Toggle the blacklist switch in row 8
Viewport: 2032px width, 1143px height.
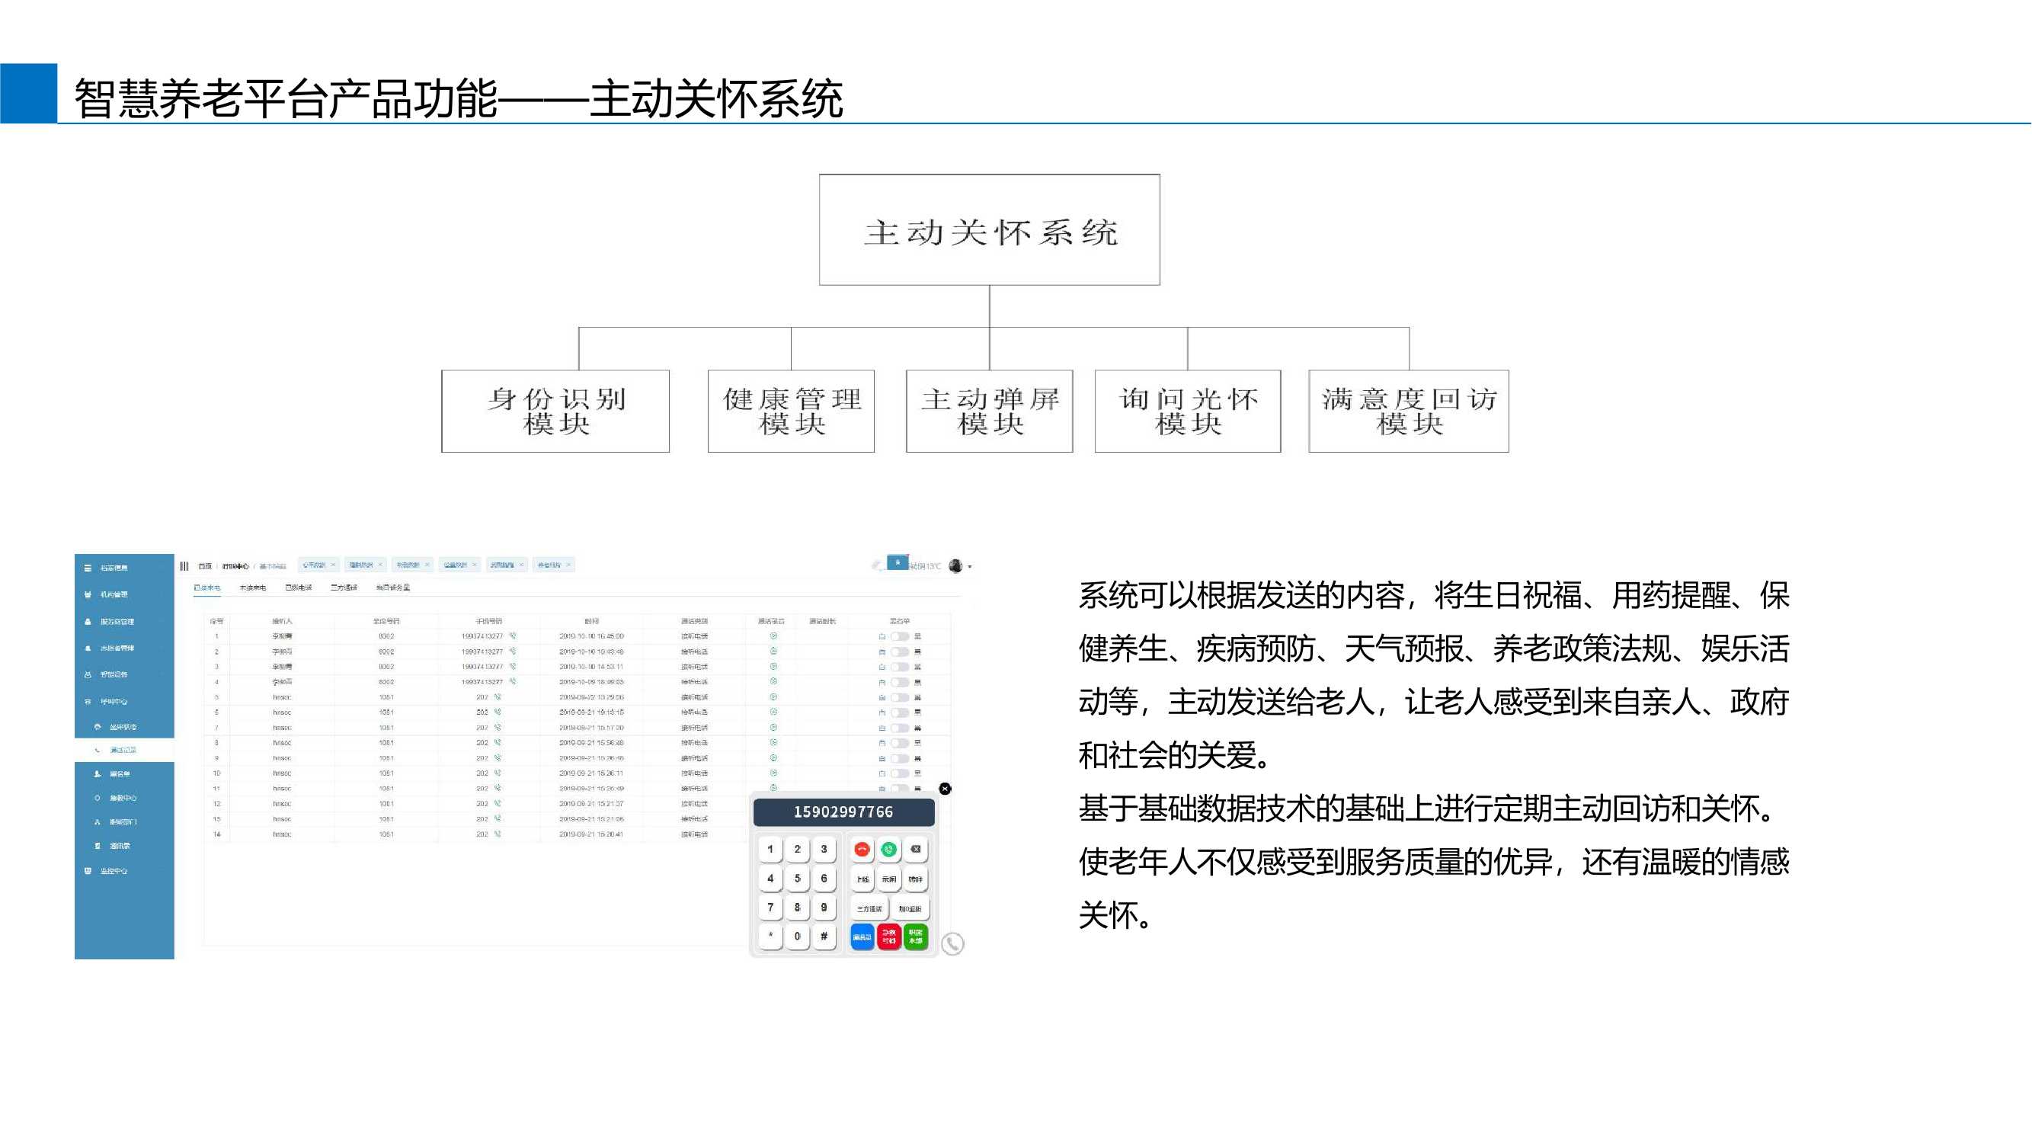[899, 743]
